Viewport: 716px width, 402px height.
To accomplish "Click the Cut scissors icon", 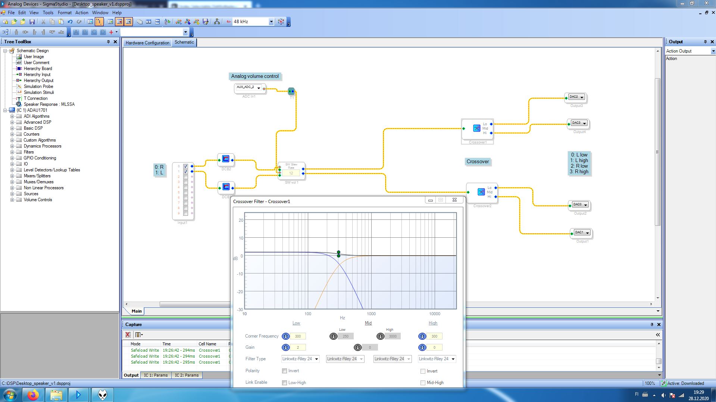I will click(43, 22).
